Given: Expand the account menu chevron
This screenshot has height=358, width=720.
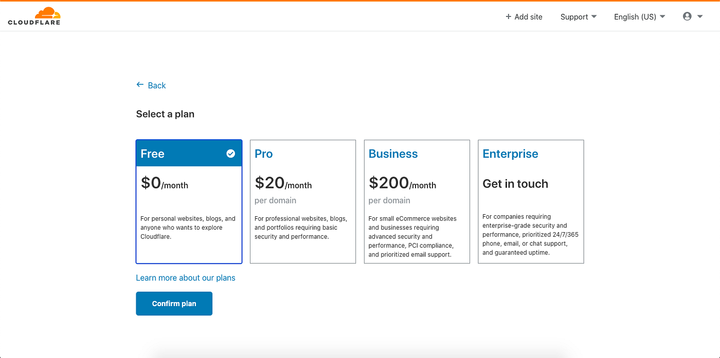Looking at the screenshot, I should [x=700, y=16].
